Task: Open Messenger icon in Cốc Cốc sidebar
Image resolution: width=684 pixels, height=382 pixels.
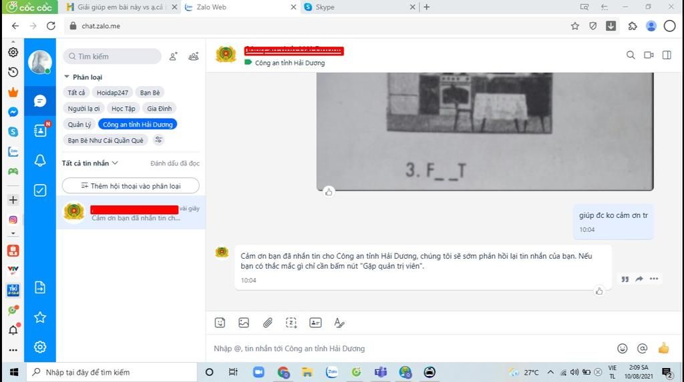Action: 13,112
